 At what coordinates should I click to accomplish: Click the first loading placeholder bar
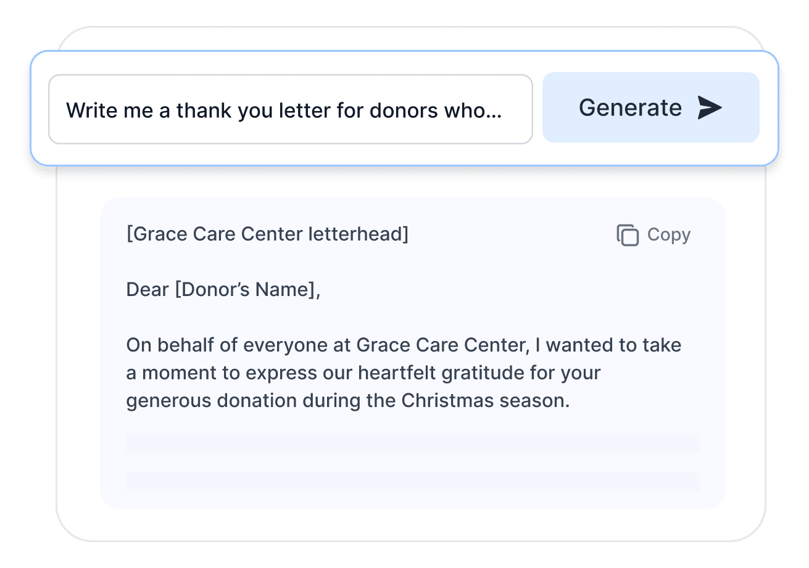[x=413, y=443]
